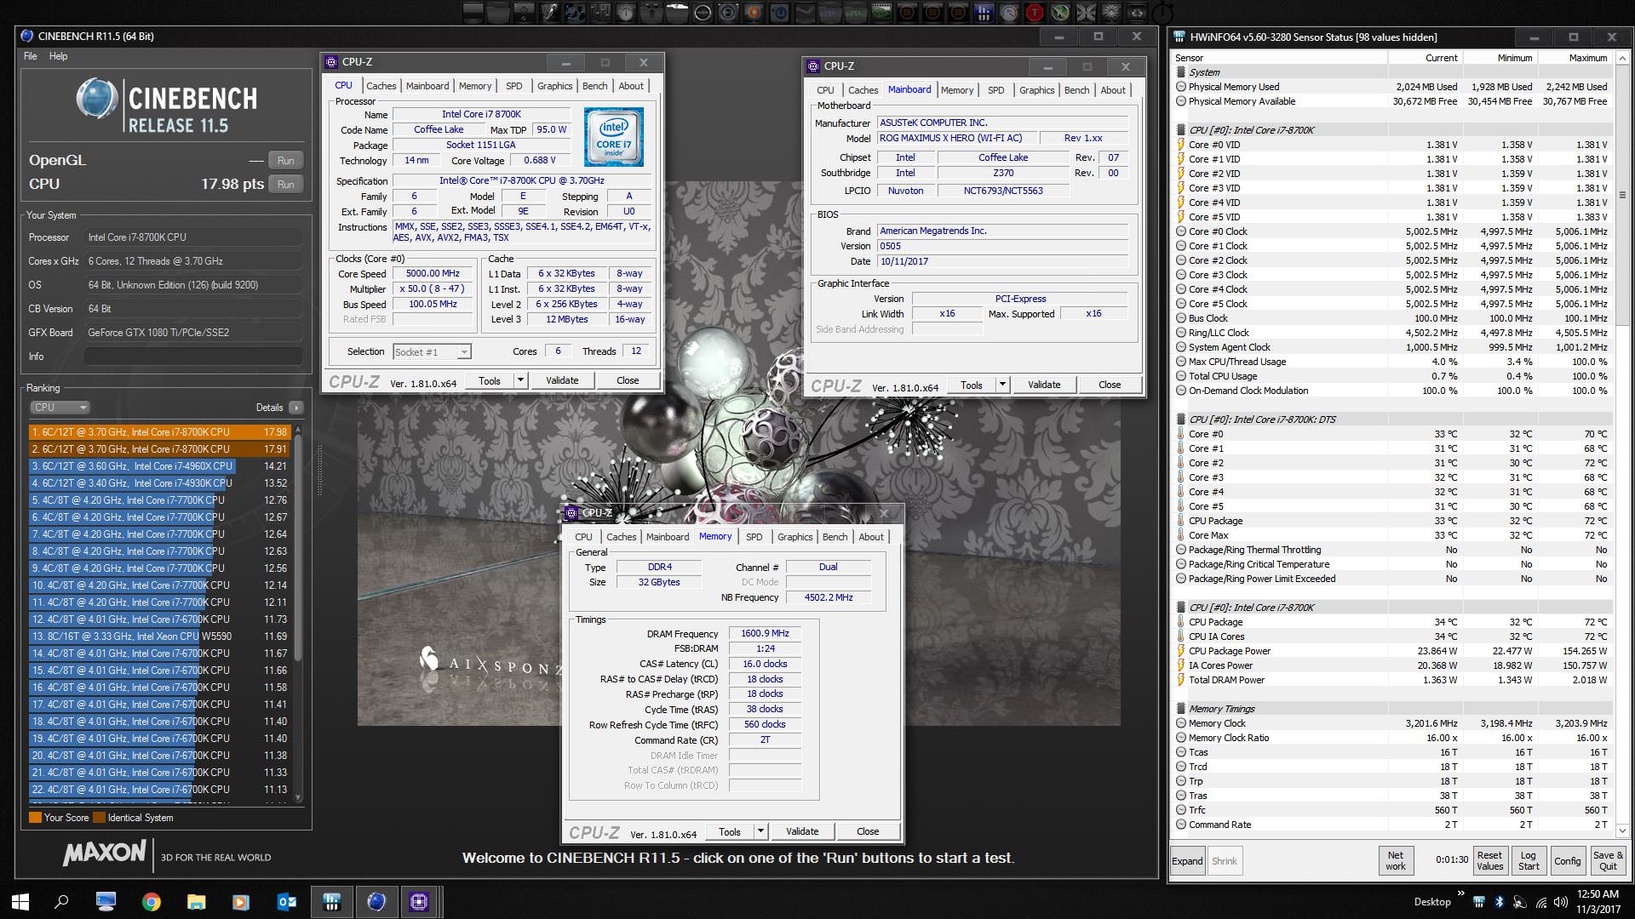Expand the Desktop toolbar chevron
1635x919 pixels.
(x=1461, y=893)
